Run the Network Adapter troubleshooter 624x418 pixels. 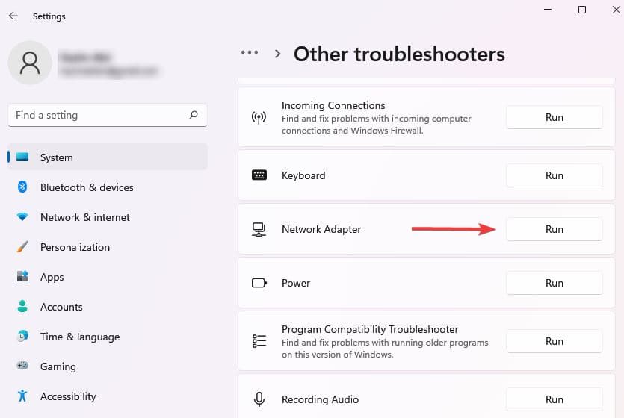[x=554, y=229]
